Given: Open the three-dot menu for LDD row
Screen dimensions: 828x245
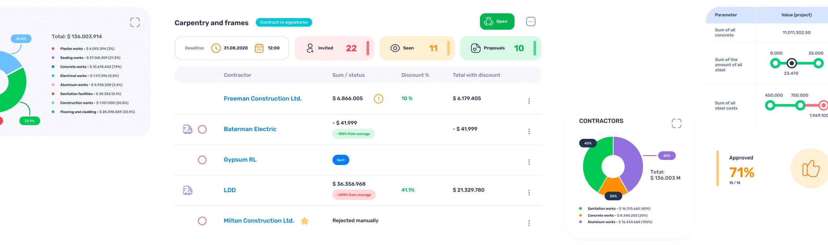Looking at the screenshot, I should [529, 192].
